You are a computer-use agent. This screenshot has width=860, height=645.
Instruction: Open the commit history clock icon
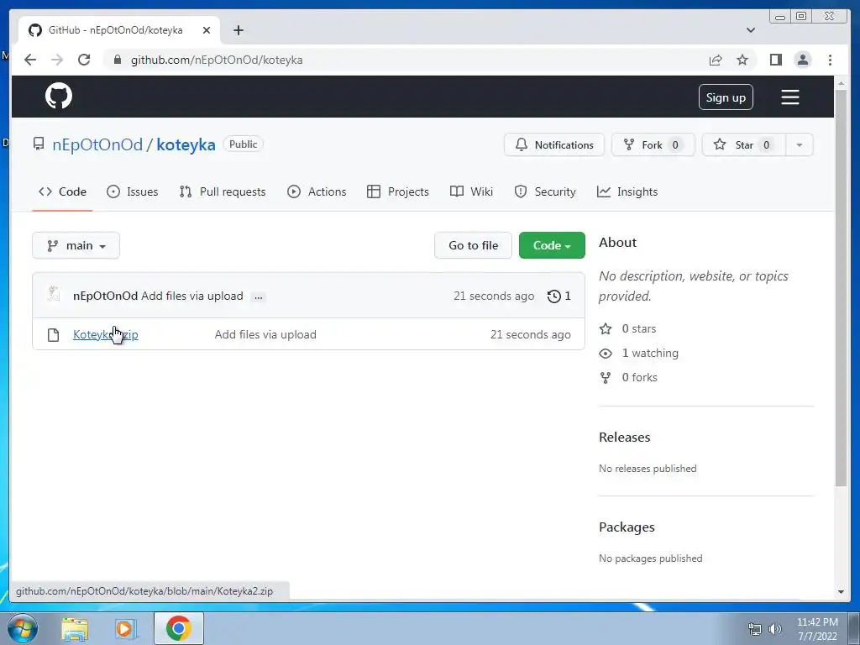554,296
